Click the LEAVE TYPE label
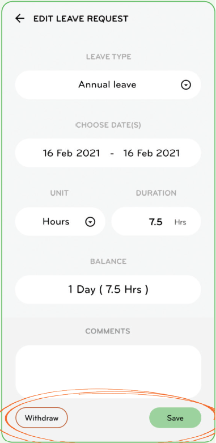Viewport: 216px width, 443px height. click(108, 57)
